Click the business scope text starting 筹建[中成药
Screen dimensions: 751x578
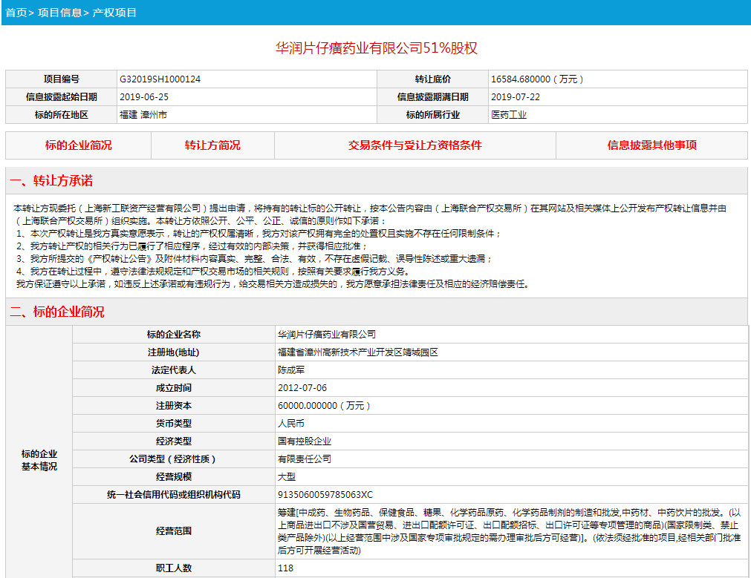coord(510,531)
